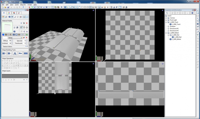The image size is (200, 119).
Task: Open the Plug-Ins menu
Action: (23, 5)
